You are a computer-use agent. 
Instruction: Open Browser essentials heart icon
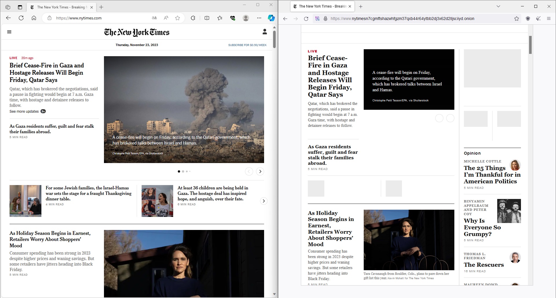233,18
